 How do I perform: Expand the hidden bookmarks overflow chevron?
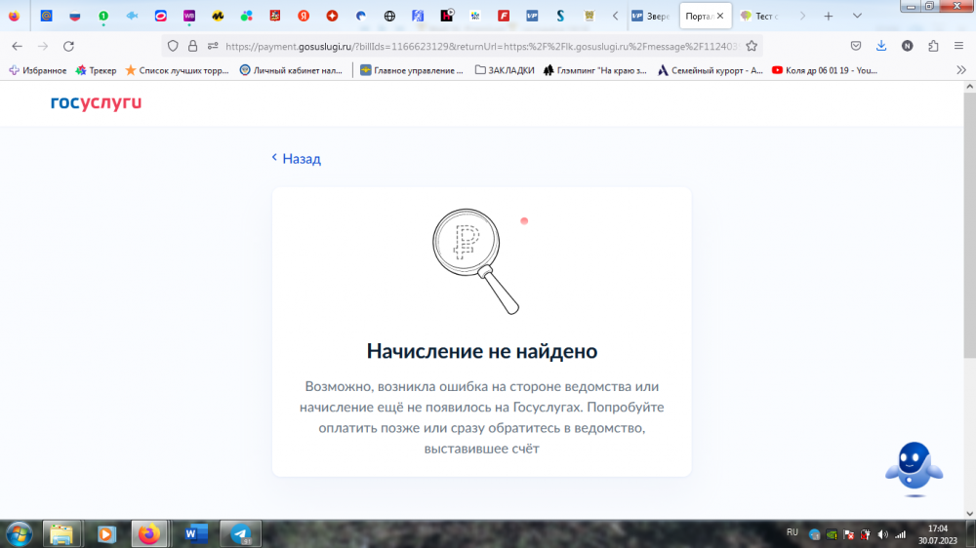(960, 70)
